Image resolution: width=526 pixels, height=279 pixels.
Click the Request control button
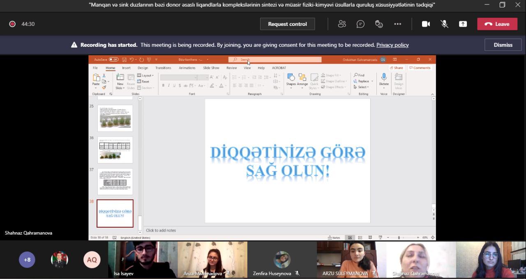click(x=287, y=24)
